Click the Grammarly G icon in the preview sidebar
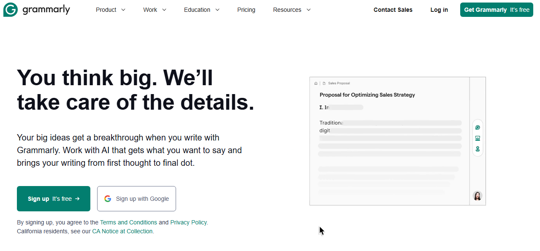Screen dimensions: 540x251 [478, 127]
